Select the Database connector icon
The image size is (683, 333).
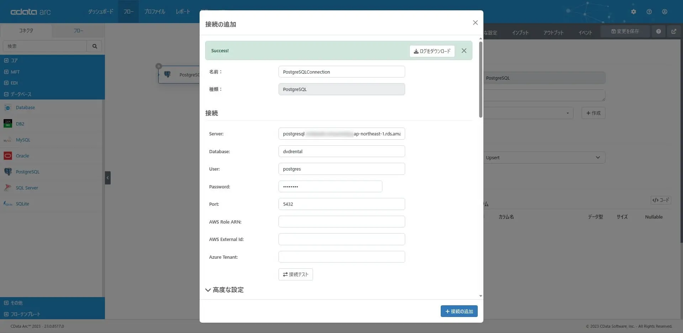coord(8,107)
